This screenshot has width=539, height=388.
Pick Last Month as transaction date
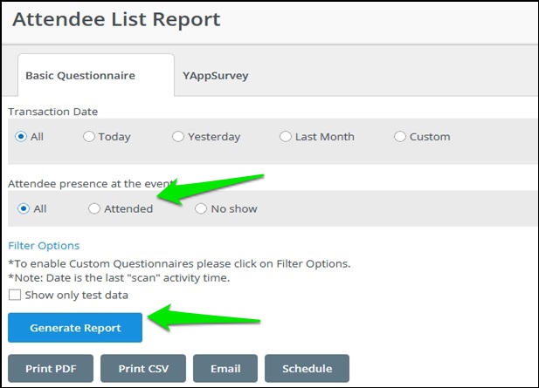(x=286, y=137)
